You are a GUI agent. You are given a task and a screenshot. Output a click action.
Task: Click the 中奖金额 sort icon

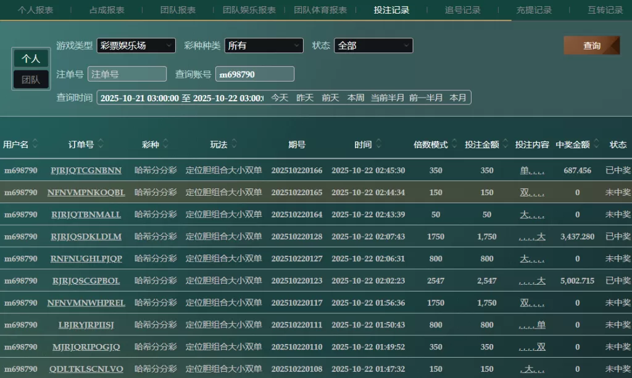click(x=596, y=145)
